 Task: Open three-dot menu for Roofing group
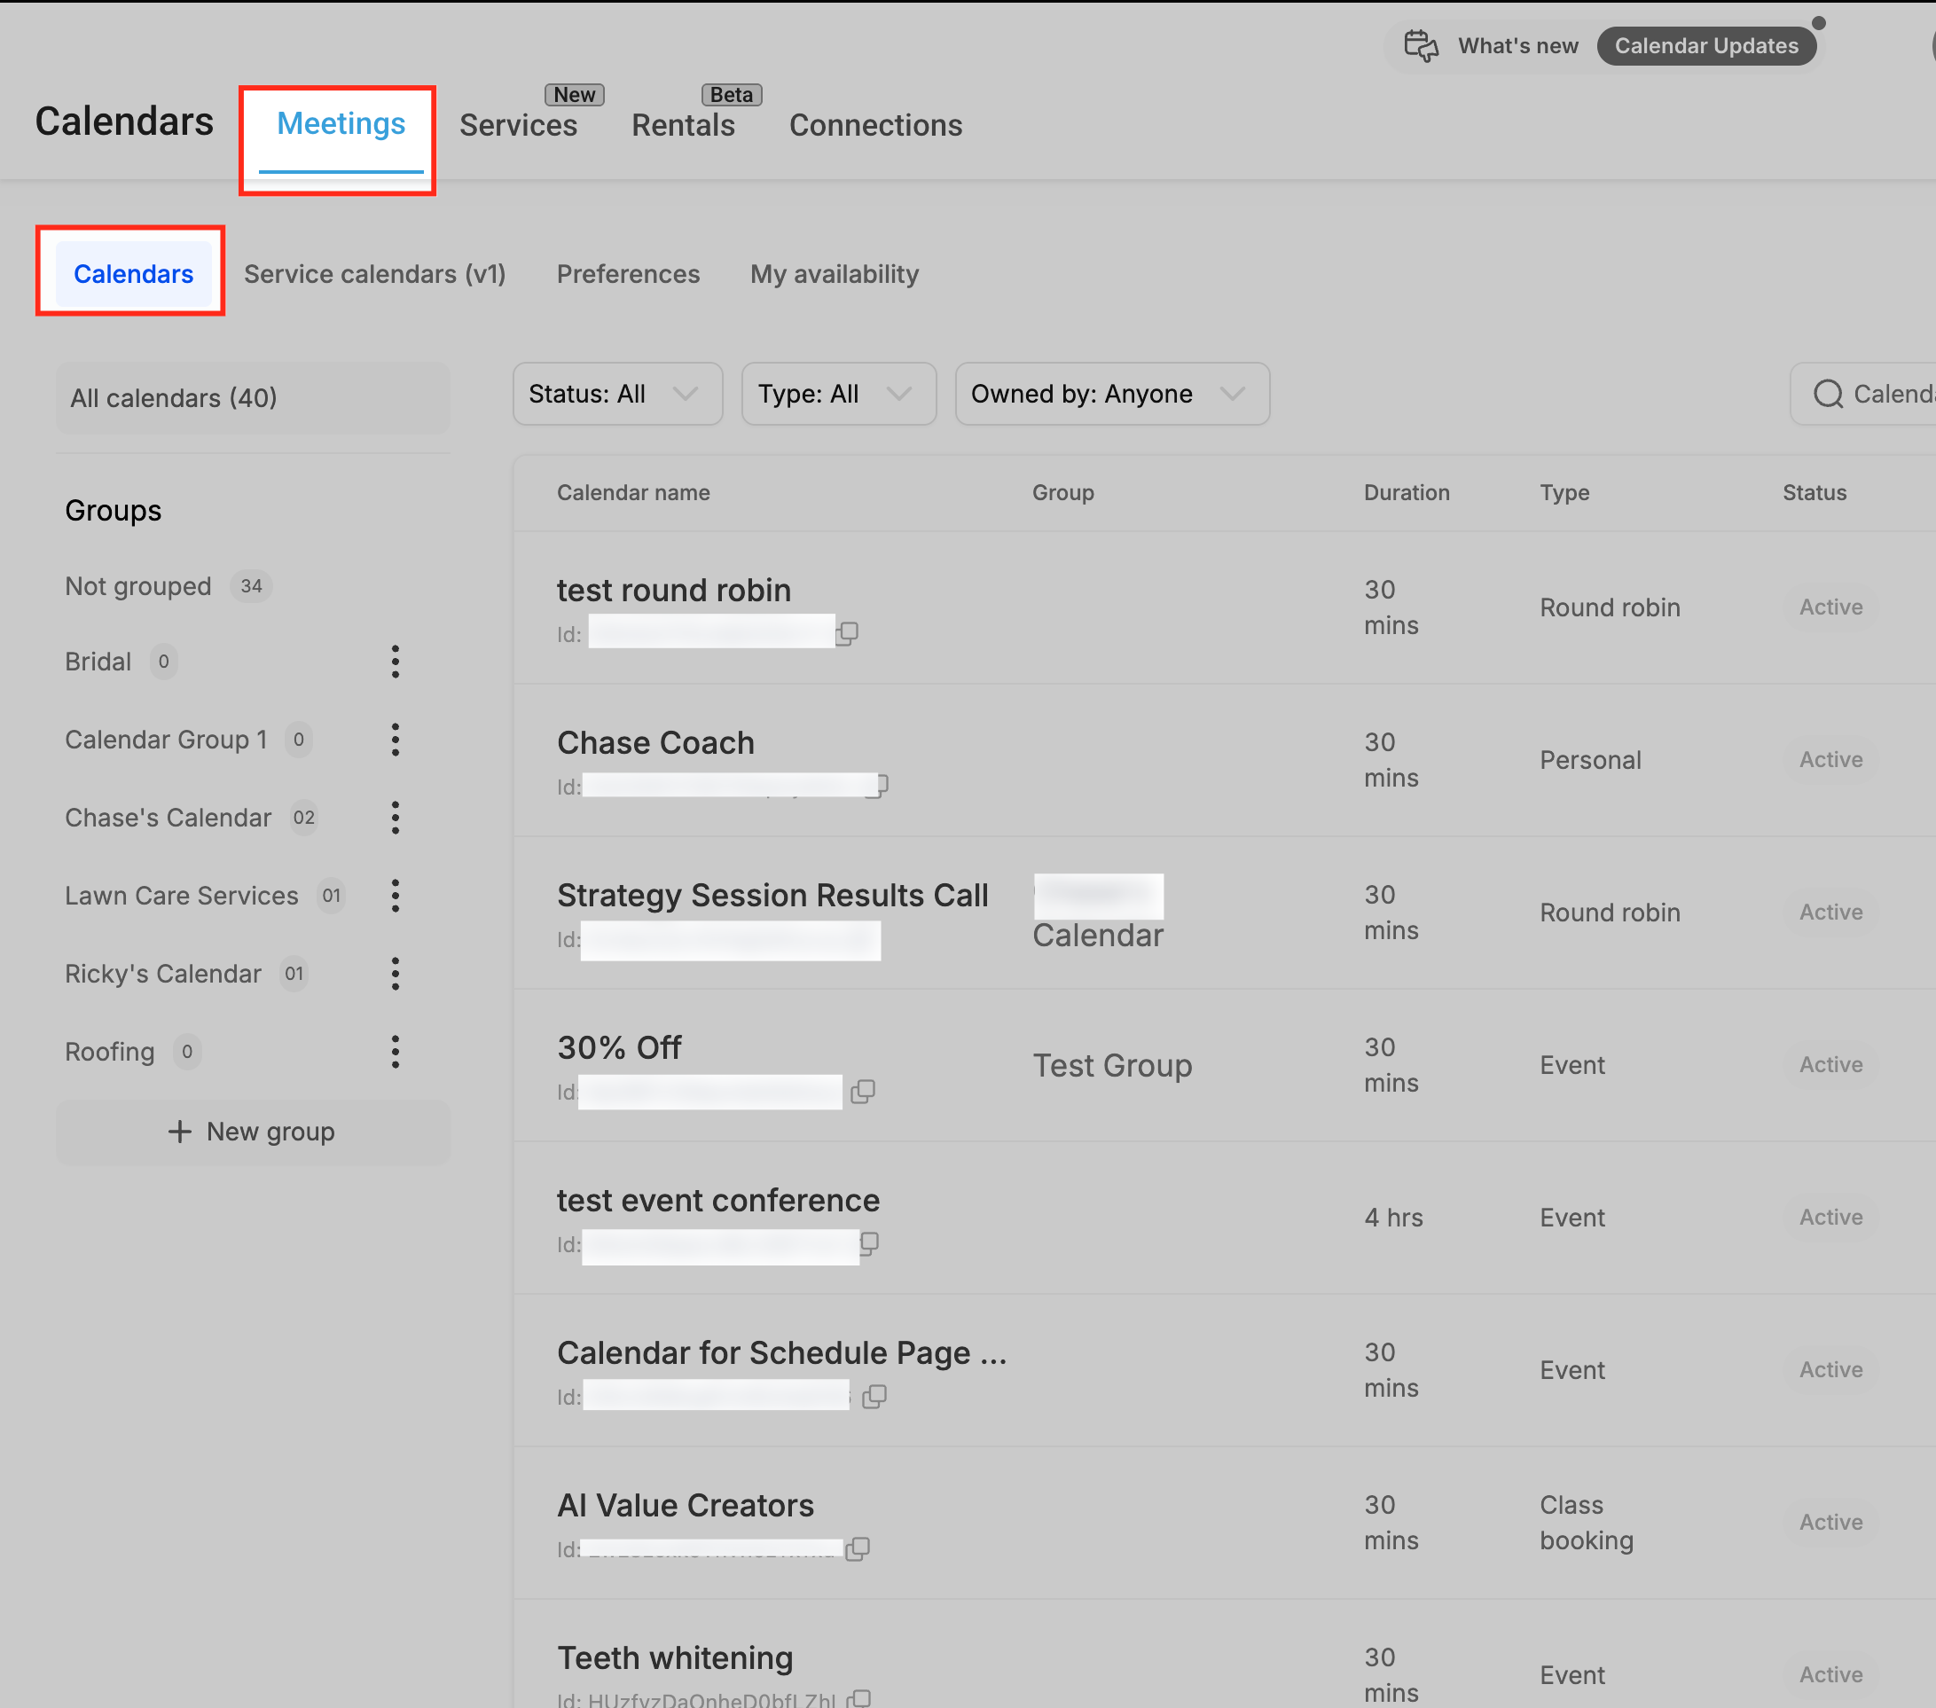click(x=395, y=1052)
